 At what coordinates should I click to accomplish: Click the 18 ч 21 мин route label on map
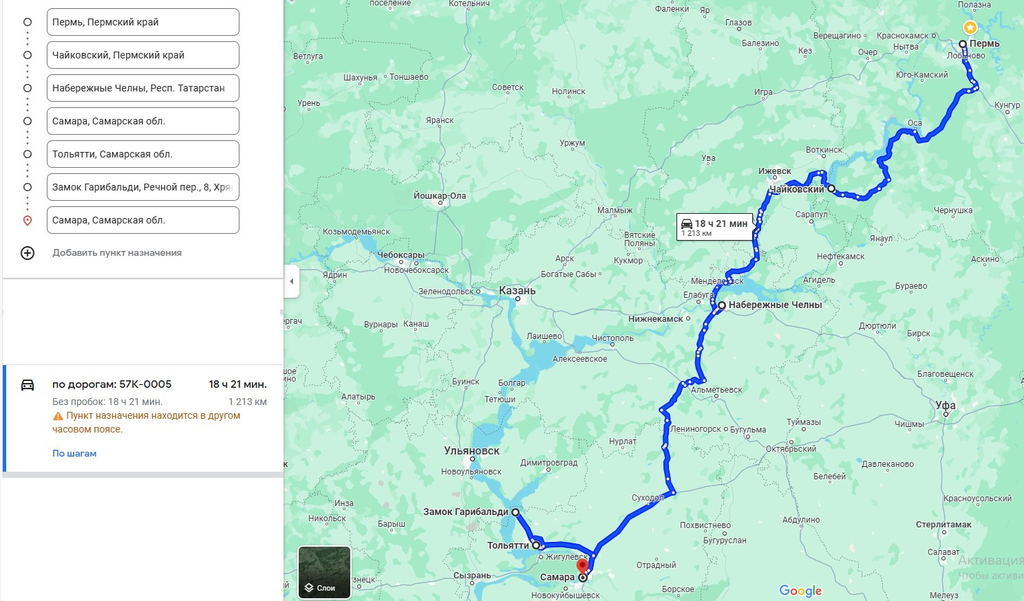pos(714,227)
